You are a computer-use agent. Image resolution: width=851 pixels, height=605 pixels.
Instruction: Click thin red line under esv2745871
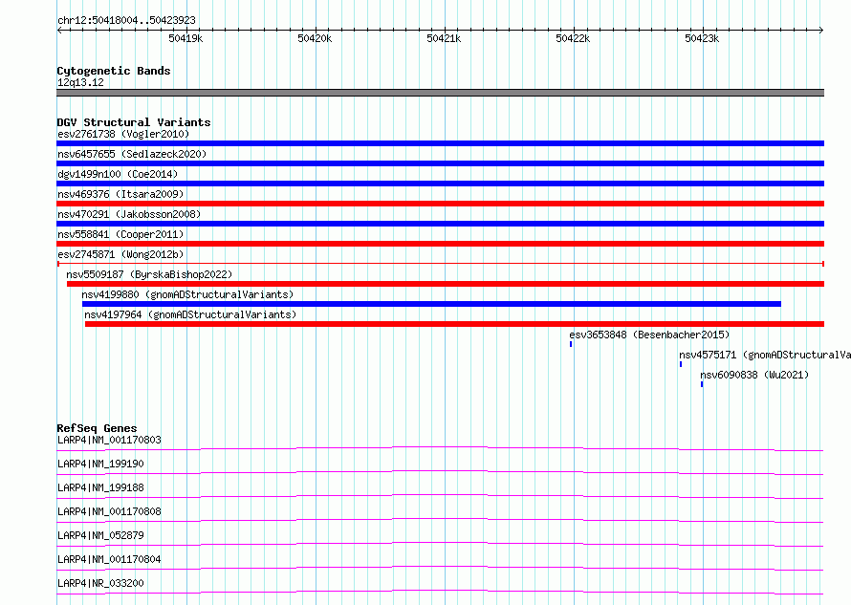pyautogui.click(x=440, y=264)
